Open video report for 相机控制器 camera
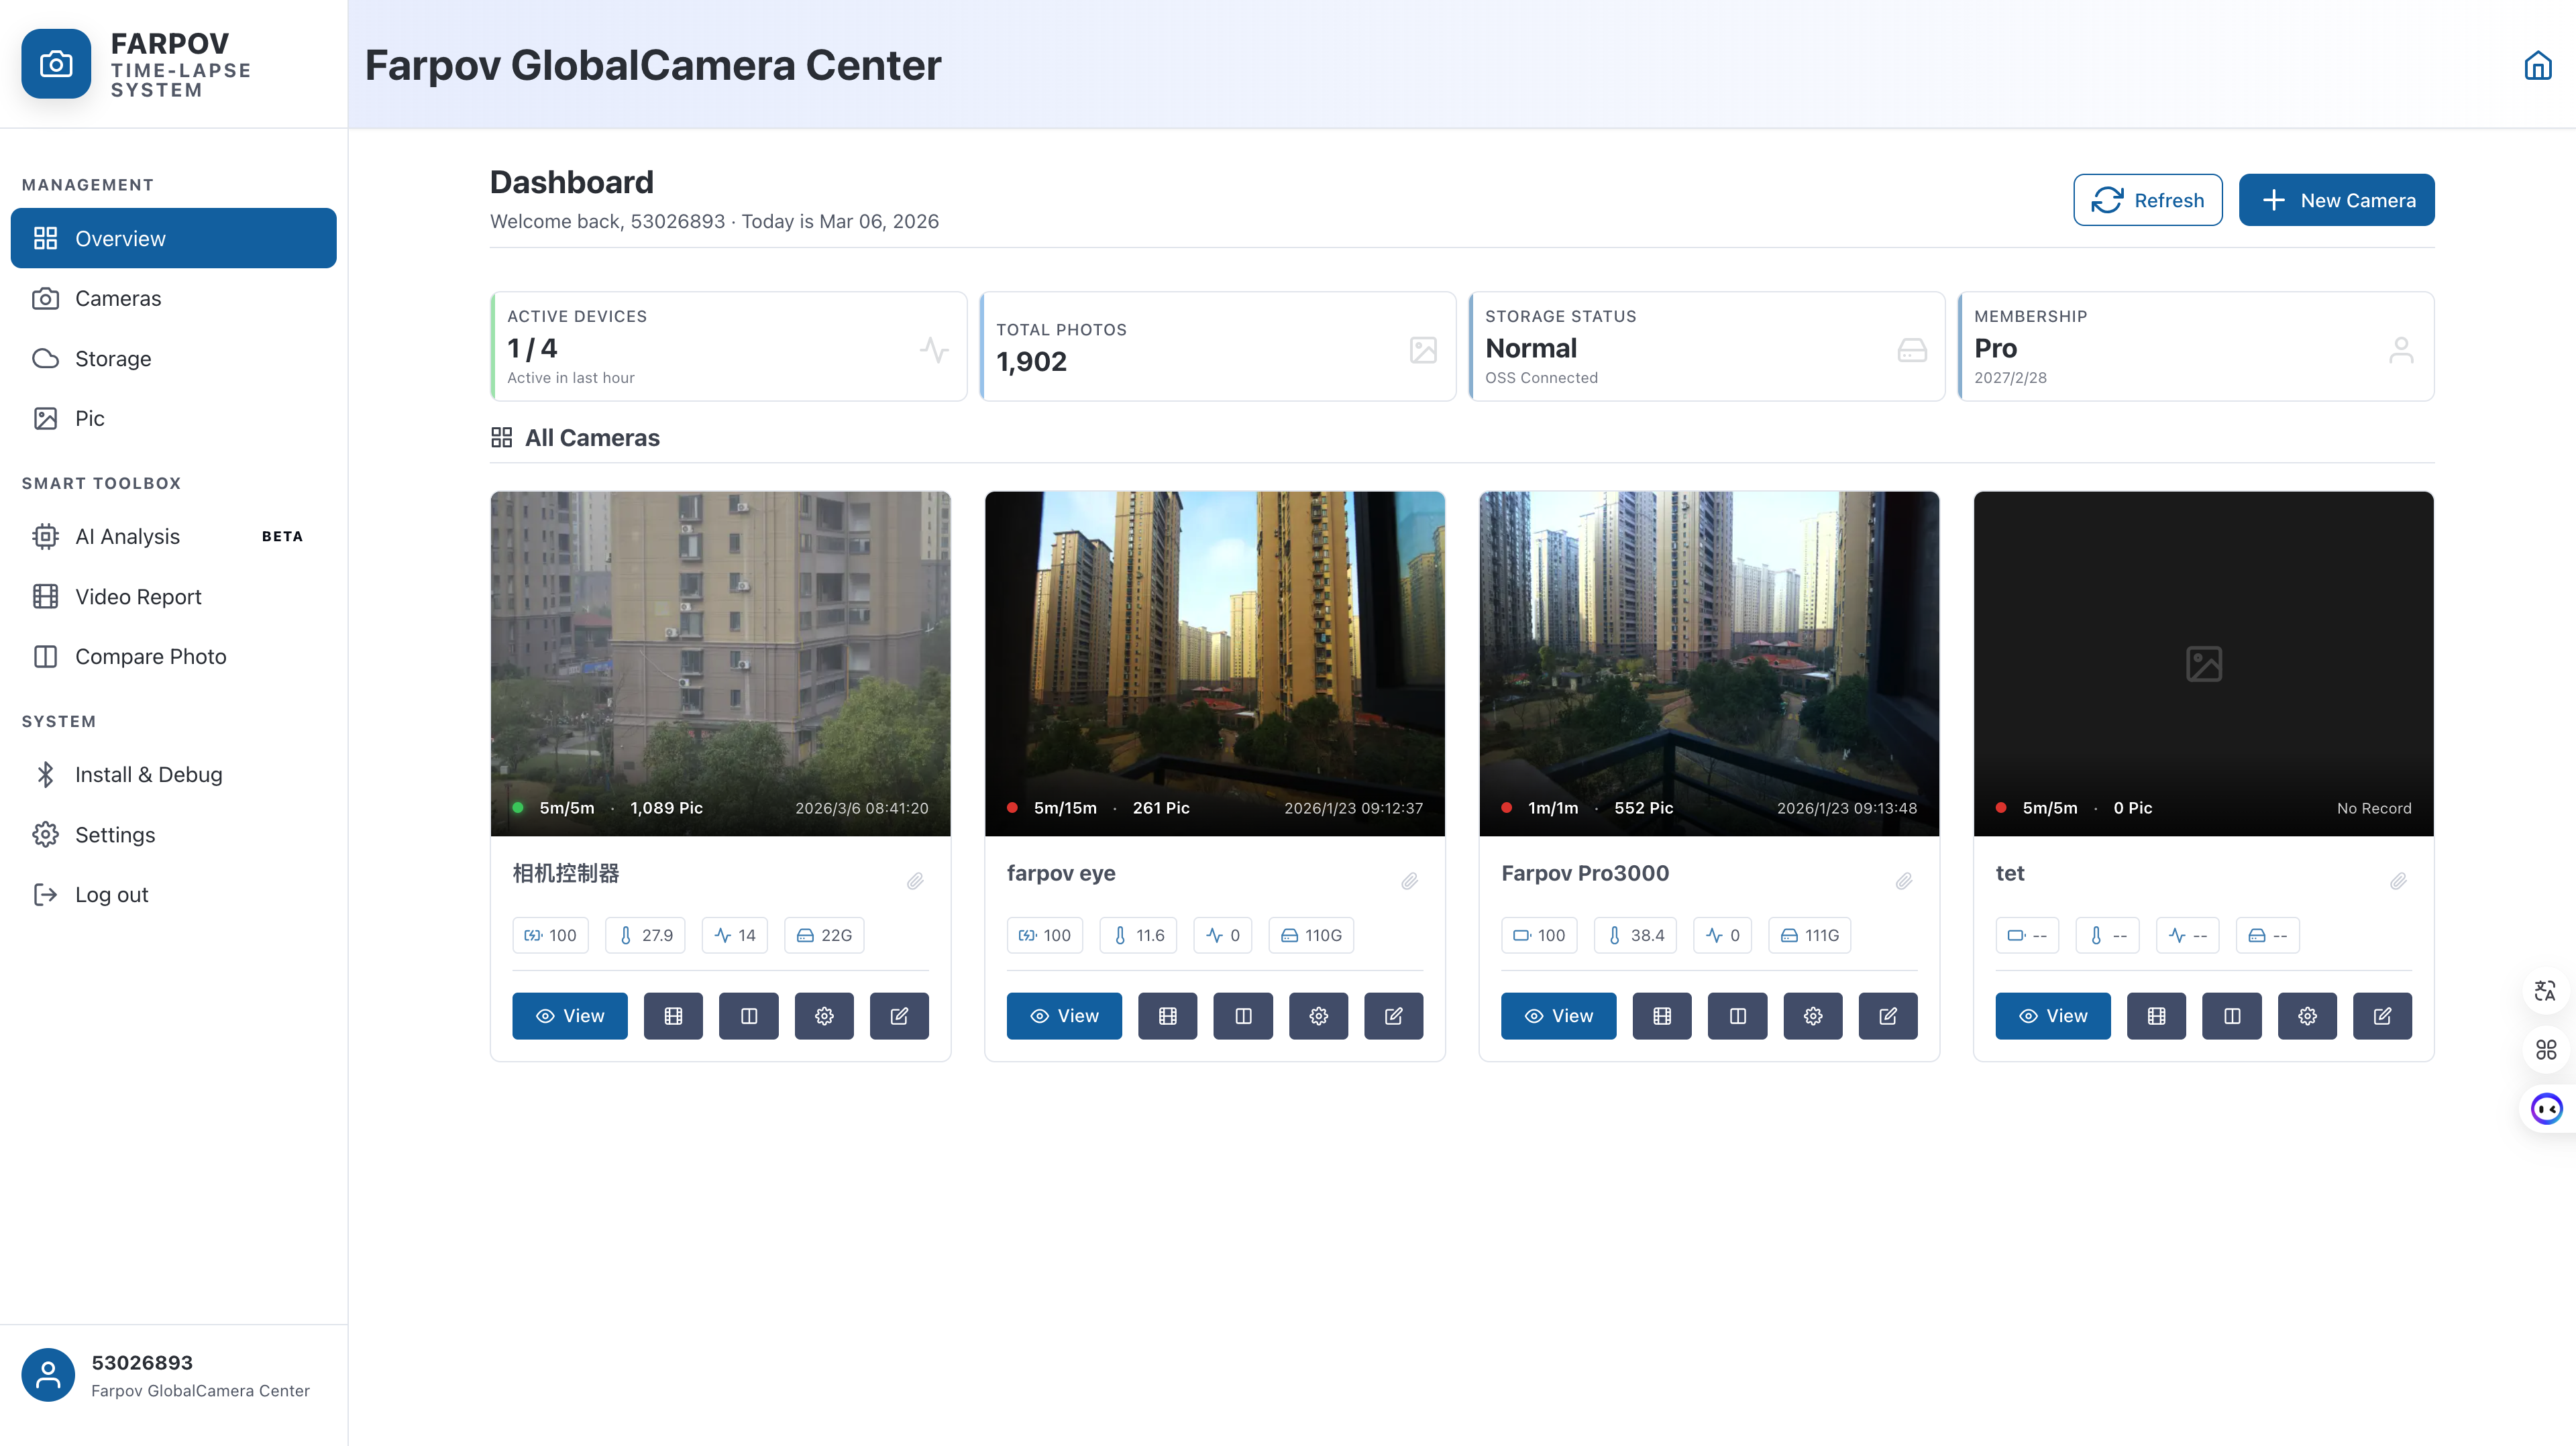Viewport: 2576px width, 1446px height. [x=673, y=1016]
